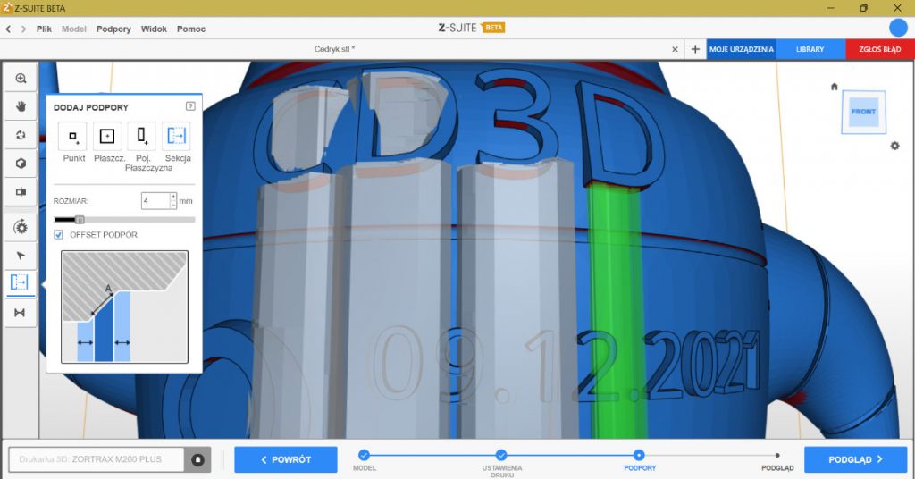Click the Drukarka 3D printer field

pyautogui.click(x=97, y=459)
